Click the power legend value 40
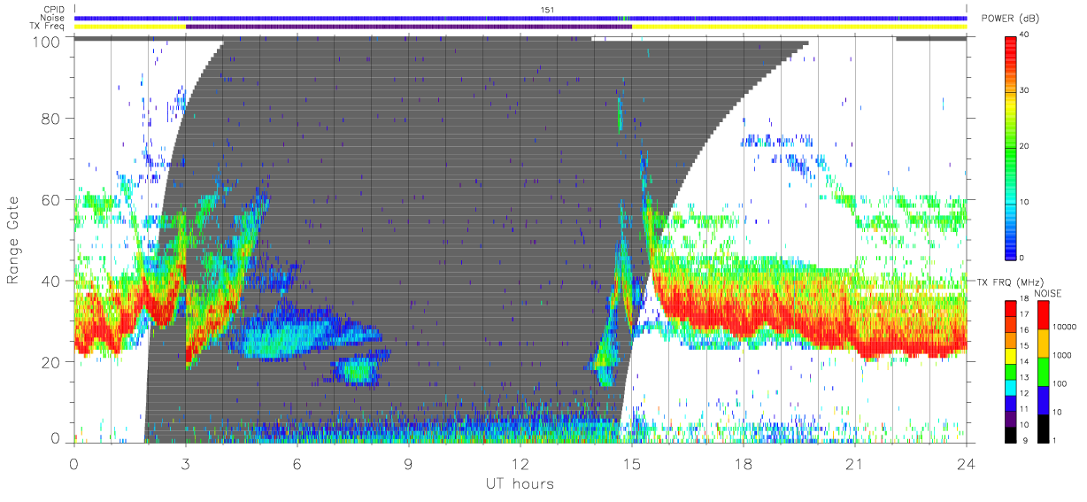 (1024, 35)
